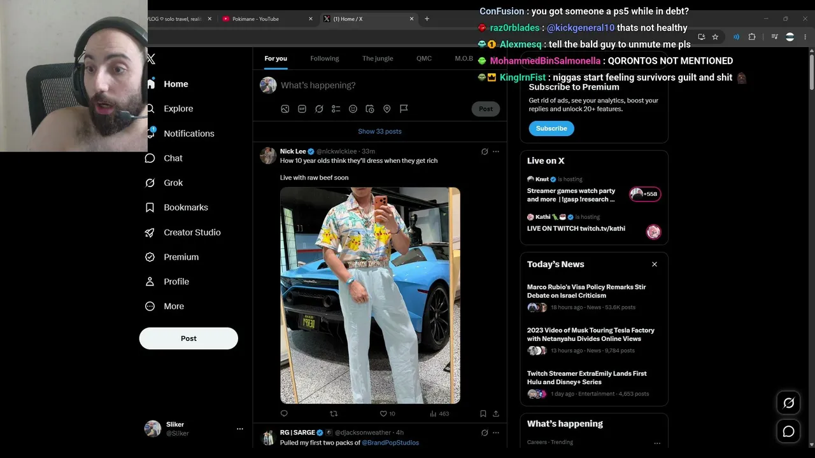Schedule the post with the calendar icon

point(370,109)
